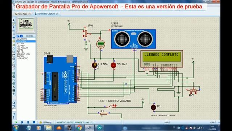
Task: Click the P pick devices button
Action: [18, 36]
